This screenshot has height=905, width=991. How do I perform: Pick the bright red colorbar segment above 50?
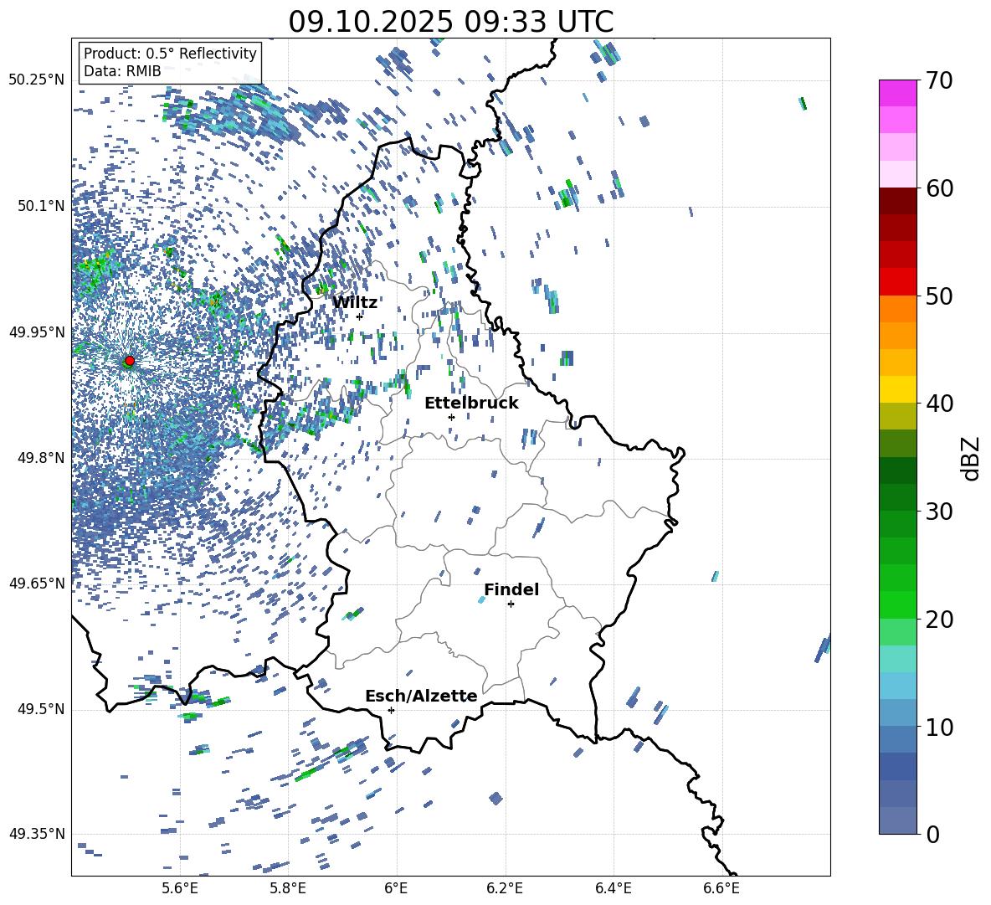(898, 281)
